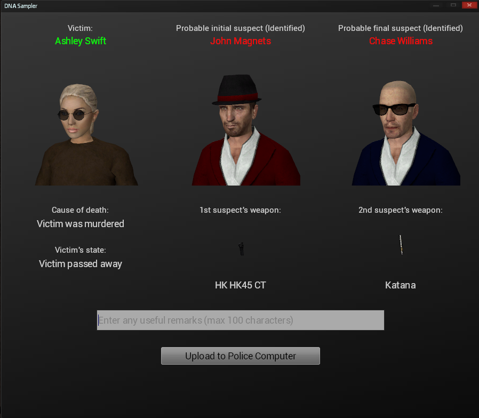The image size is (479, 418).
Task: Select Chase Williams suspect portrait
Action: [x=406, y=133]
